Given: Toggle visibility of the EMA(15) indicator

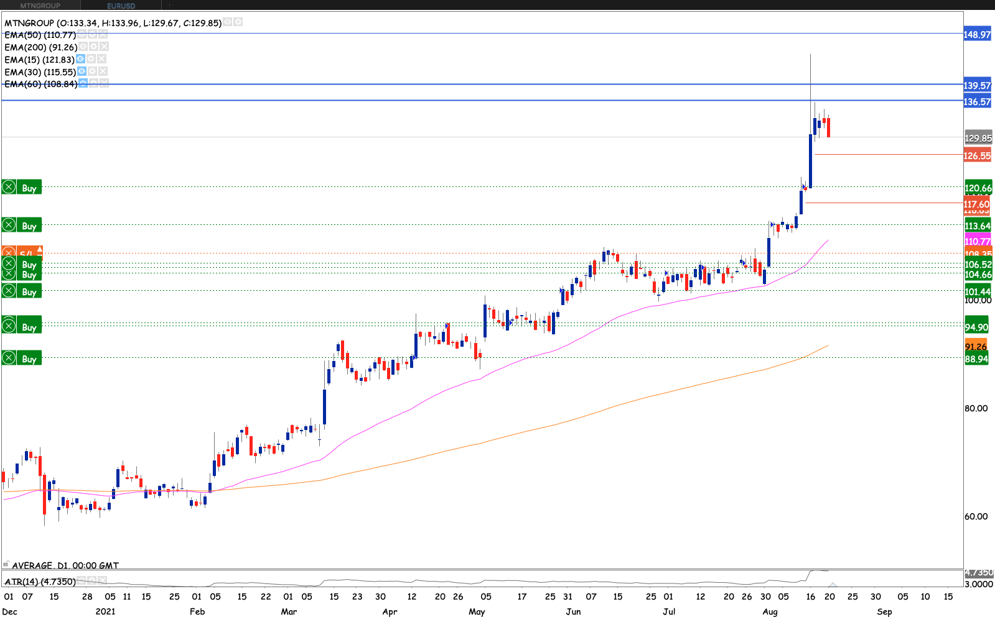Looking at the screenshot, I should [80, 59].
